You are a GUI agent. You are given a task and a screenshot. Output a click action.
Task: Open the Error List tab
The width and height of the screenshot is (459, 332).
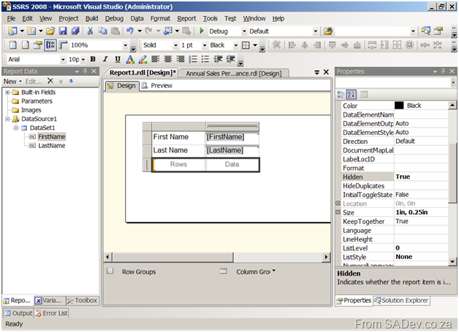tap(51, 313)
